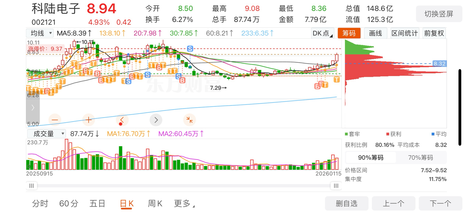
Task: Click the MA2:60.45万 volume label
Action: click(181, 134)
